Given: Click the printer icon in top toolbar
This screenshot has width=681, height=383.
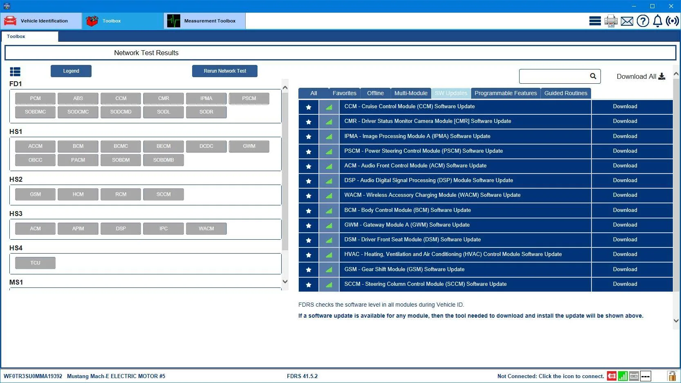Looking at the screenshot, I should click(611, 21).
